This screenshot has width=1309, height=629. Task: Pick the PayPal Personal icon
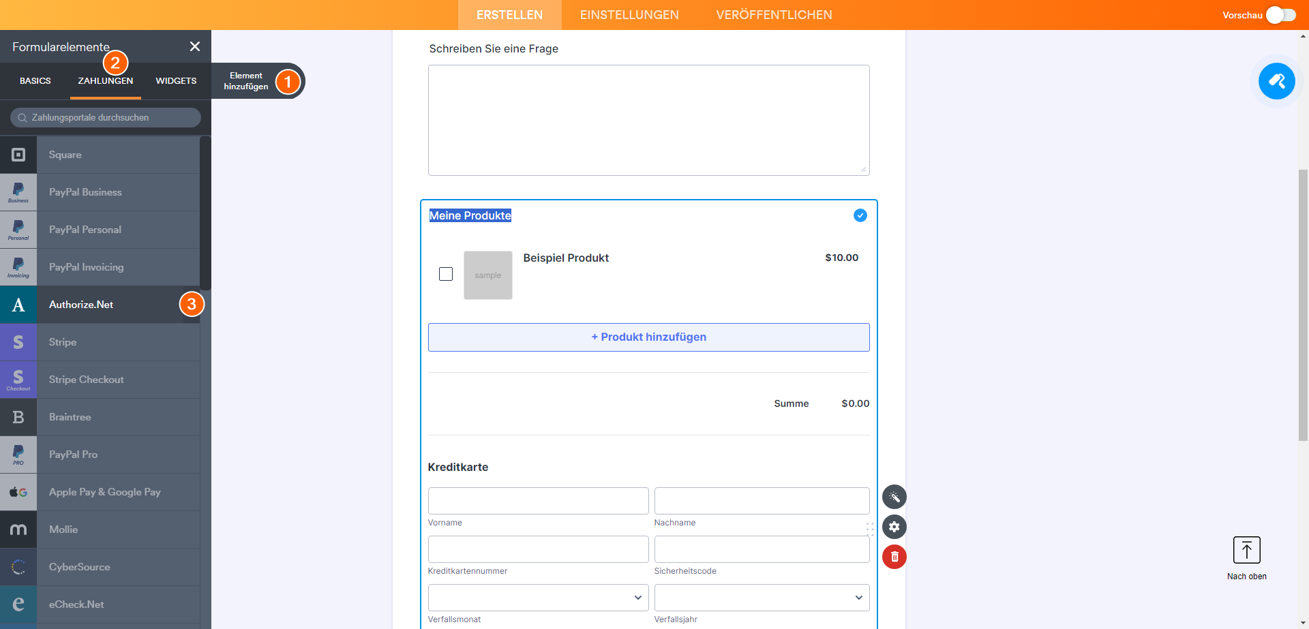(18, 230)
